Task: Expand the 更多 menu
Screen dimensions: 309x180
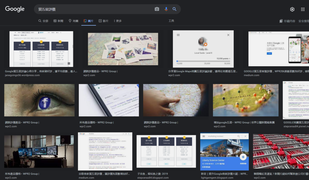Action: 118,21
